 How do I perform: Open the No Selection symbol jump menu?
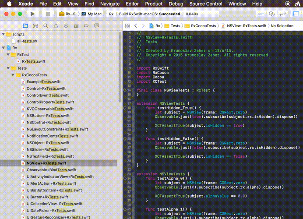point(282,26)
